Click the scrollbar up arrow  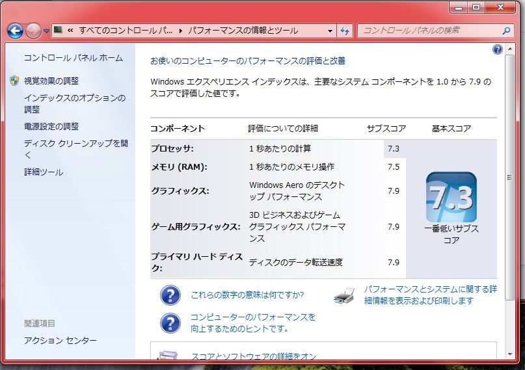(x=510, y=49)
